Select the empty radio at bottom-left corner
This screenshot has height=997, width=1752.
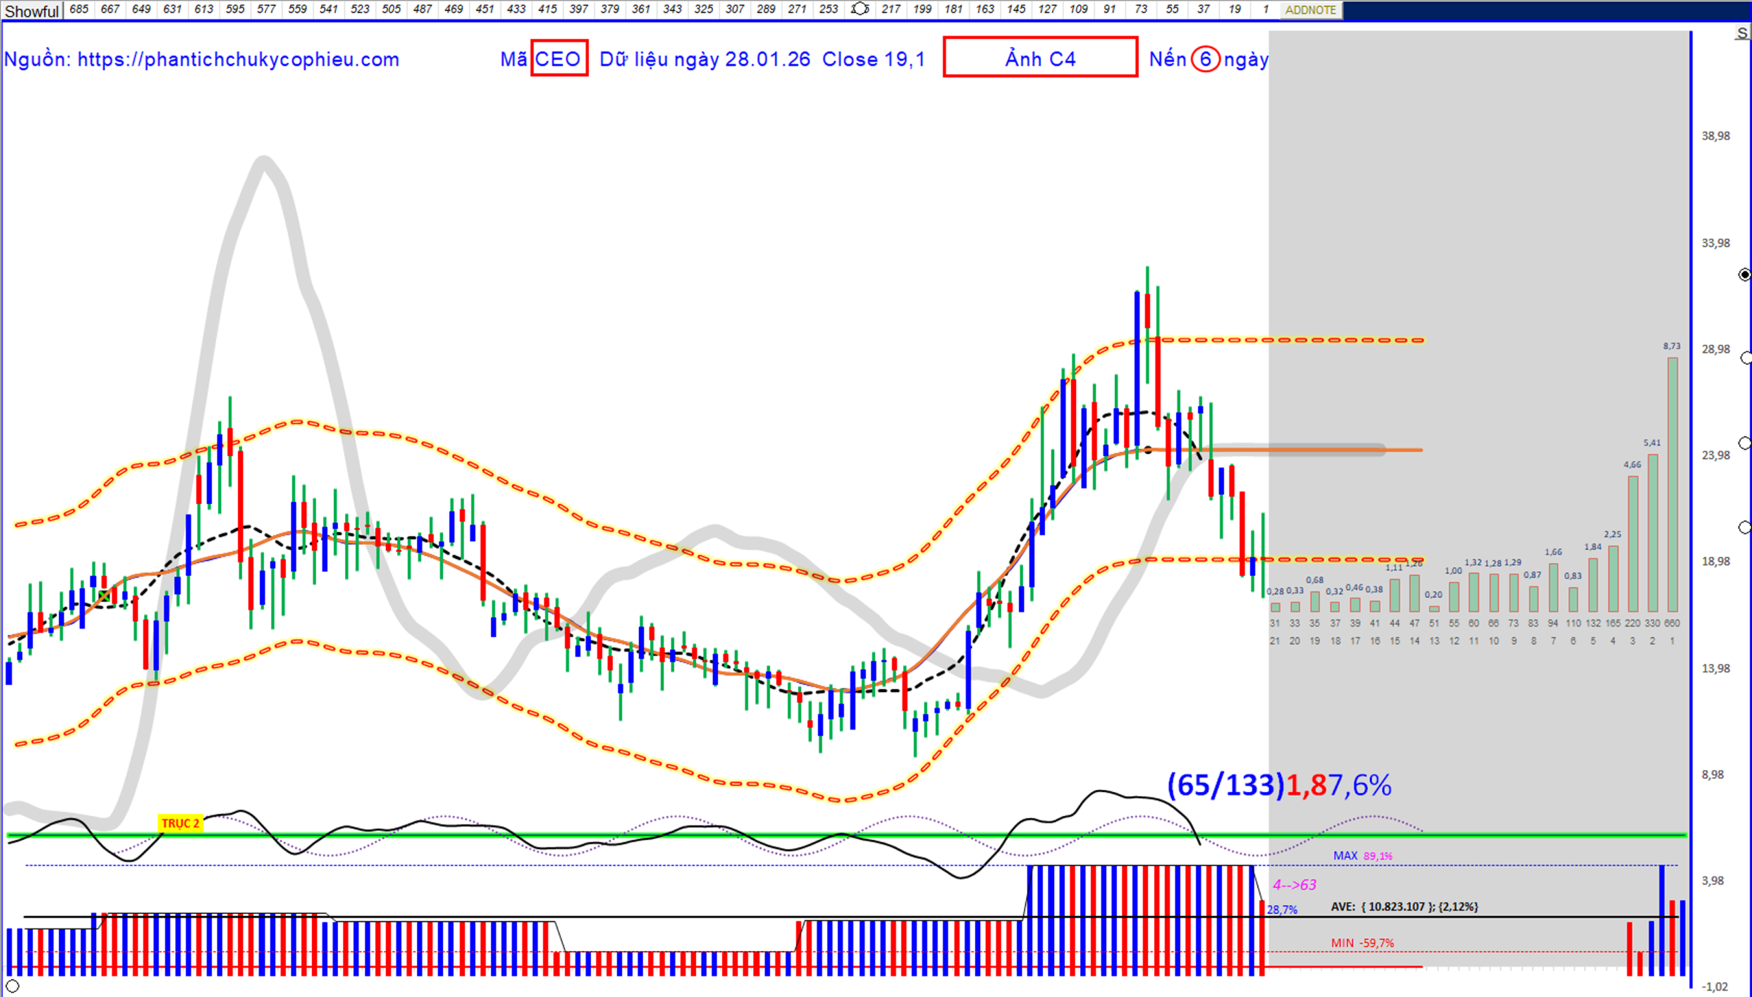point(12,986)
